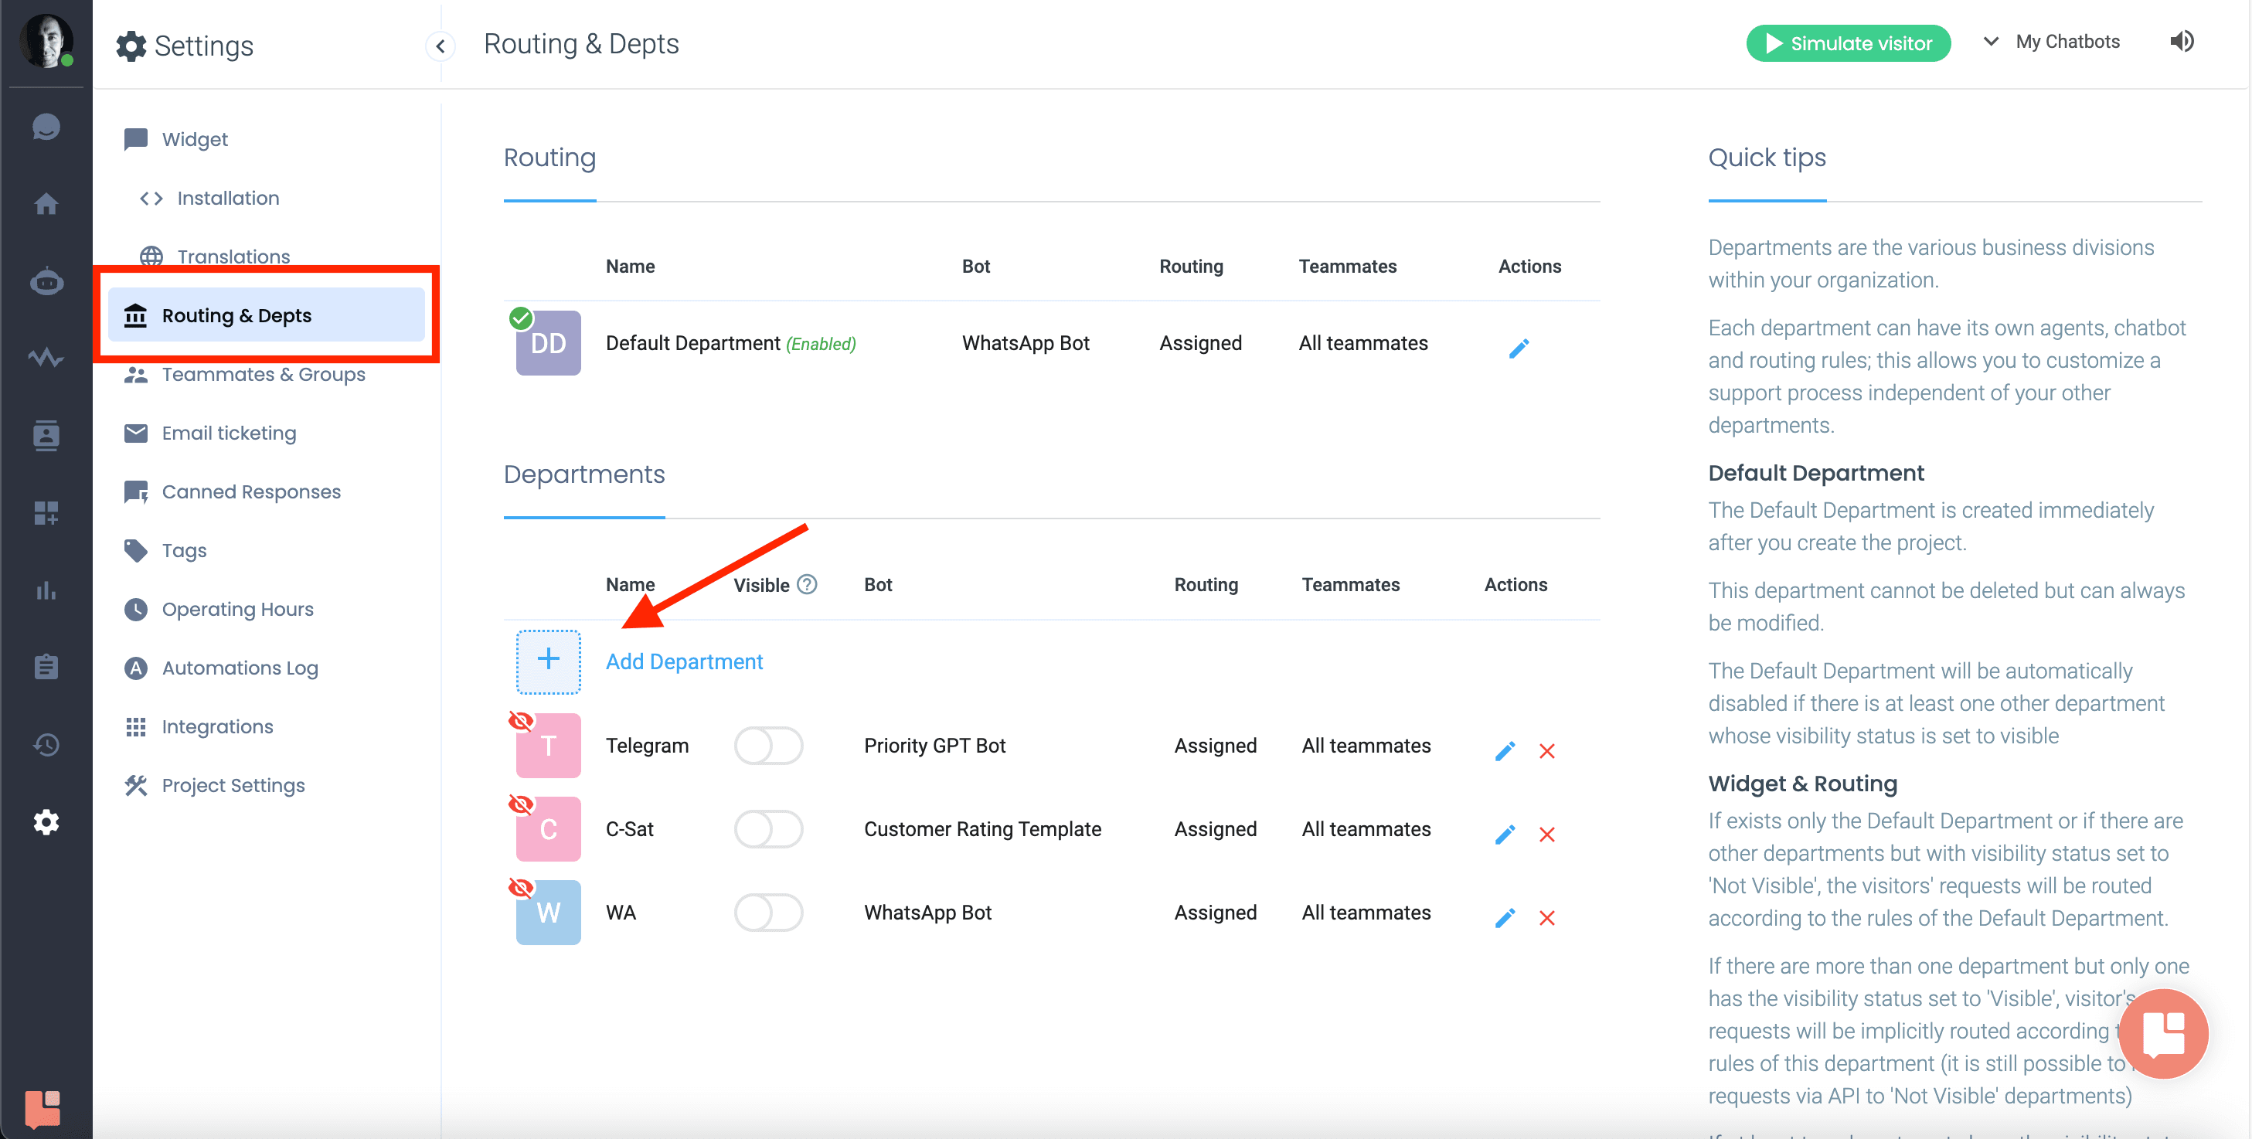Toggle WA department visibility

768,912
